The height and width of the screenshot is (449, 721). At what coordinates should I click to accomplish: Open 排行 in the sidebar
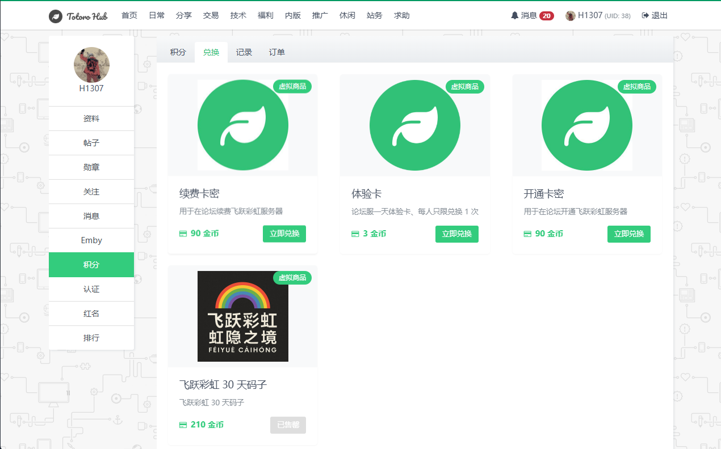tap(91, 338)
